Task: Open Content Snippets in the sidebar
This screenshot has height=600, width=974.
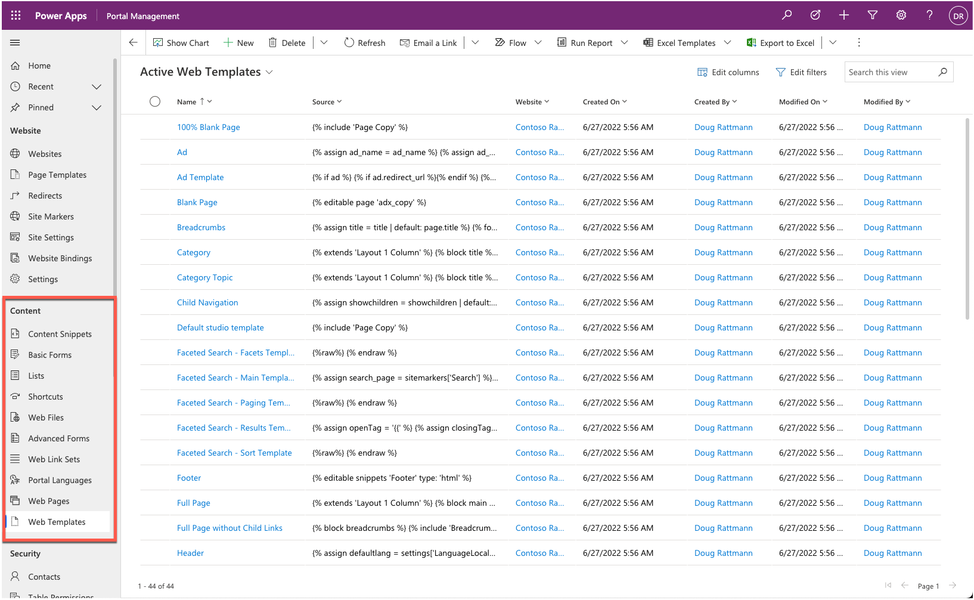Action: pyautogui.click(x=58, y=334)
